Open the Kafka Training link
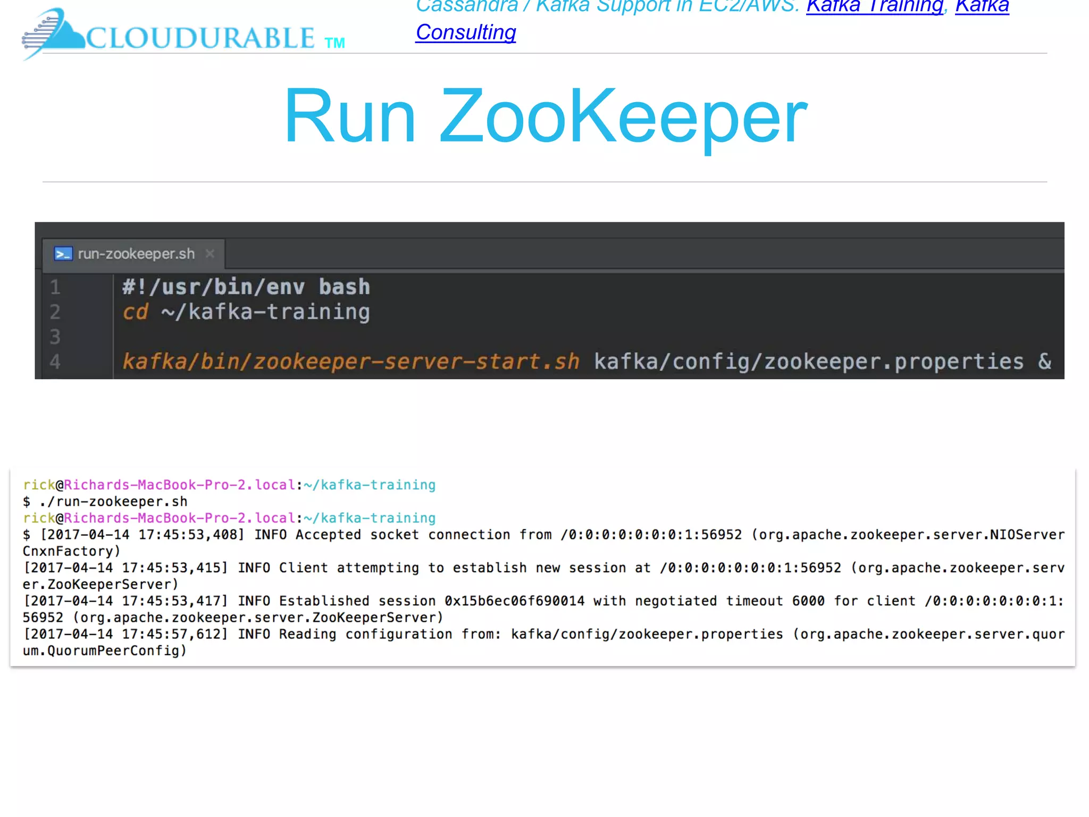The width and height of the screenshot is (1089, 817). coord(875,6)
